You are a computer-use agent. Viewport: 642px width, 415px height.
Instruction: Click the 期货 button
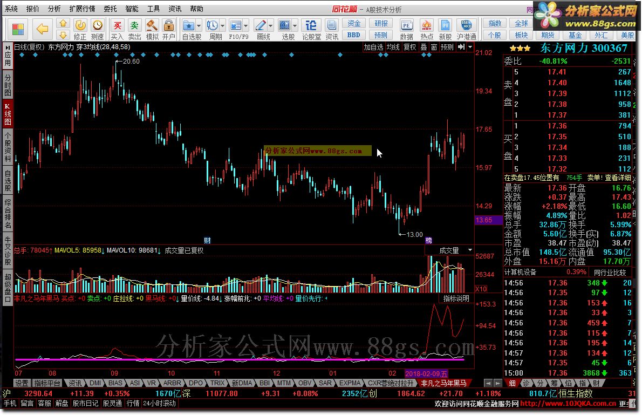(x=548, y=35)
